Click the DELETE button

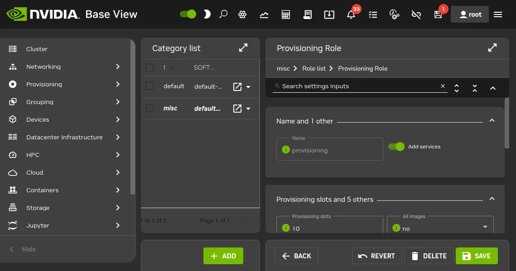(429, 256)
